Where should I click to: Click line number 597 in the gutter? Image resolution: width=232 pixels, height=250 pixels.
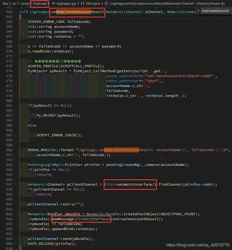pos(9,184)
